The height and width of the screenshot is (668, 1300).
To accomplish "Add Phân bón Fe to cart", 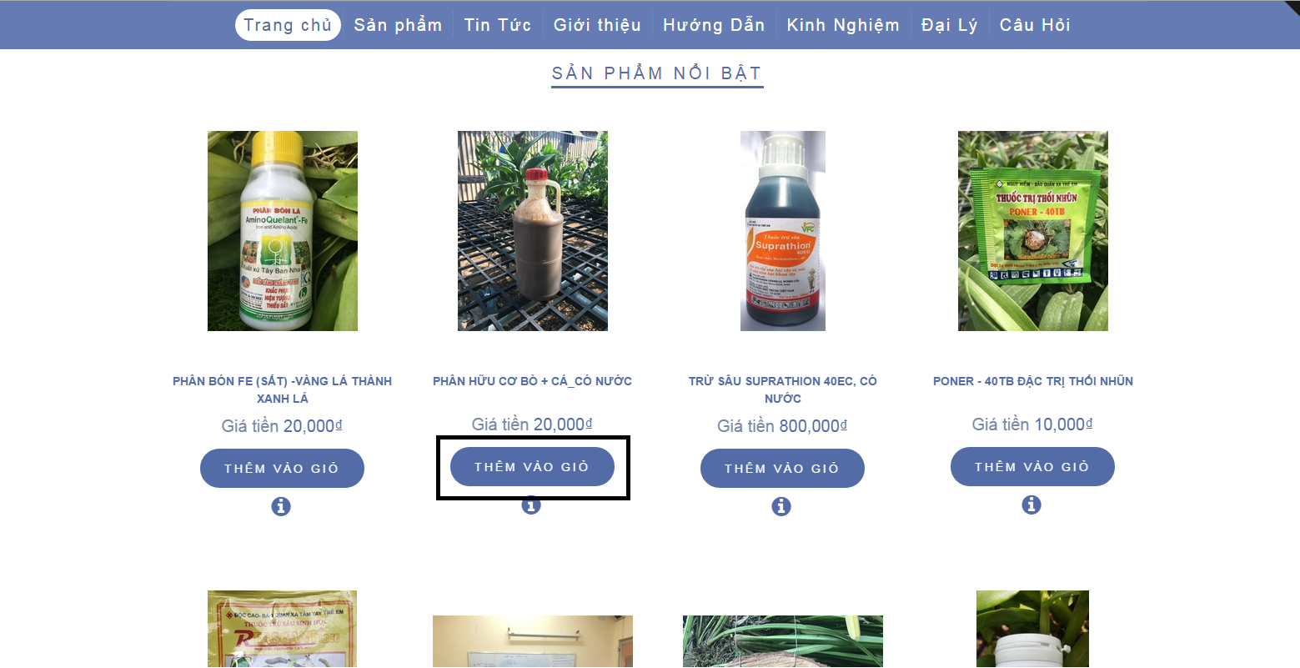I will coord(282,469).
